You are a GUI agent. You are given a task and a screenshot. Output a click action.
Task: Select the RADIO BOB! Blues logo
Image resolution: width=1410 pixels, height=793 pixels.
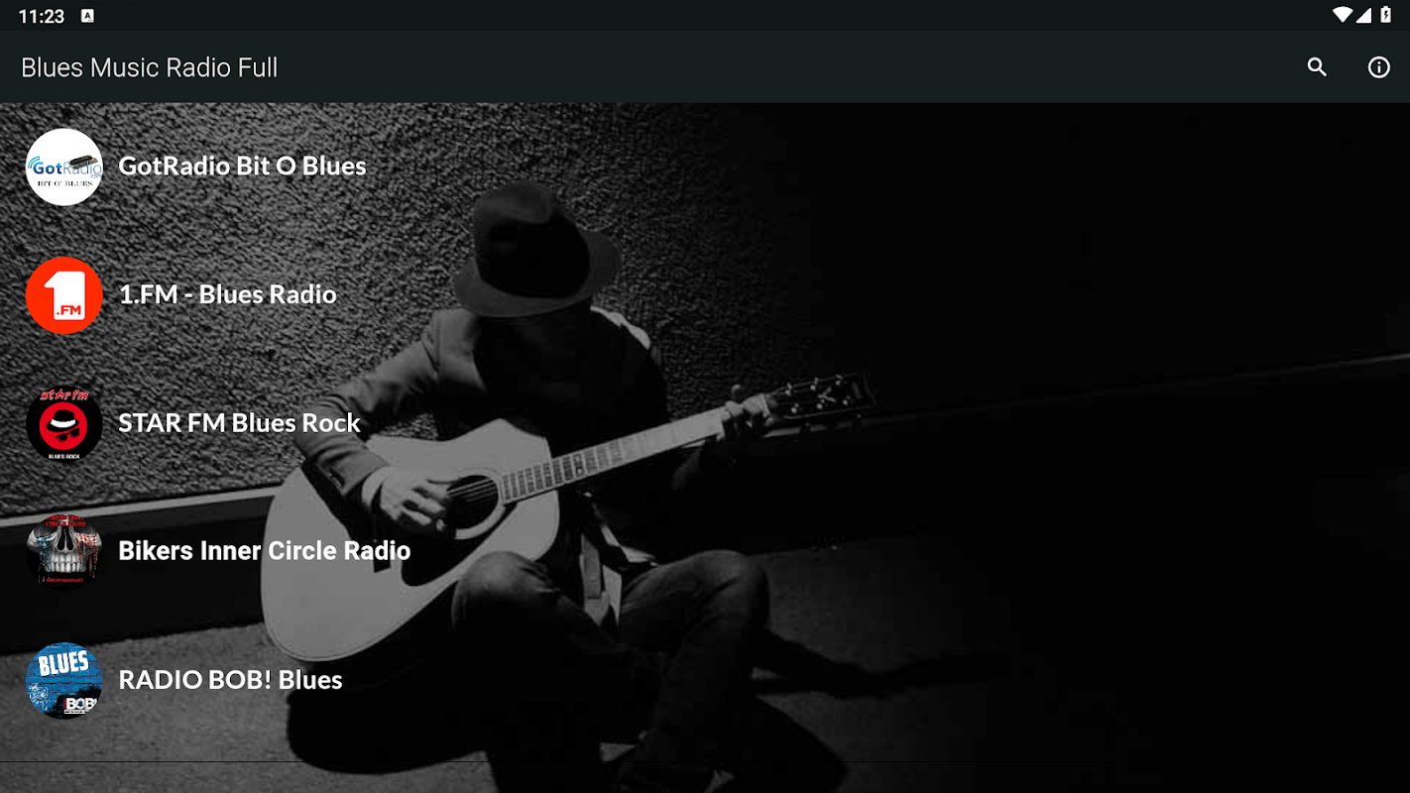[x=64, y=680]
